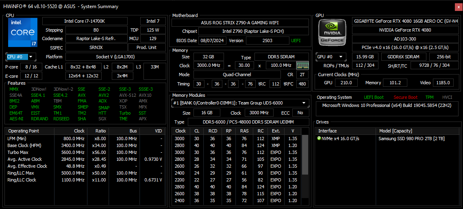Click the L3 cache 33M field
Image resolution: width=463 pixels, height=209 pixels.
click(154, 72)
